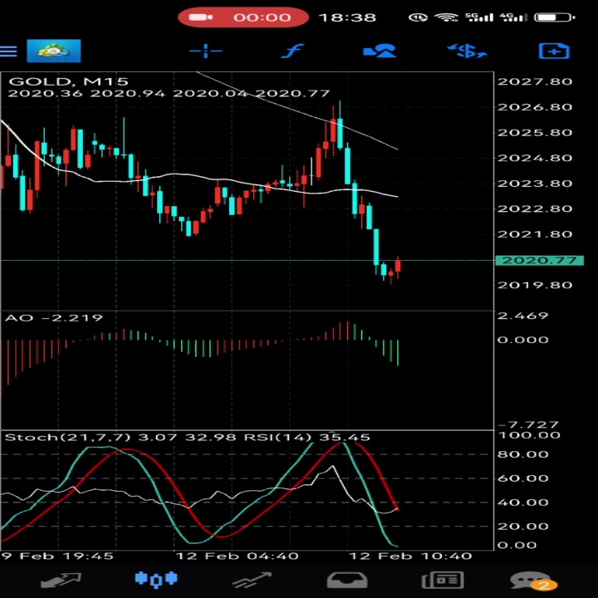Screen dimensions: 598x598
Task: Tap the 12 Feb 04:40 time label
Action: coord(237,556)
